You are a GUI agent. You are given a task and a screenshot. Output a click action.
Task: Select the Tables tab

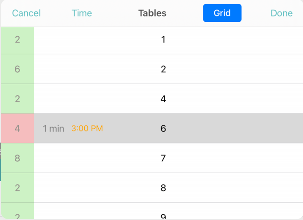(152, 13)
